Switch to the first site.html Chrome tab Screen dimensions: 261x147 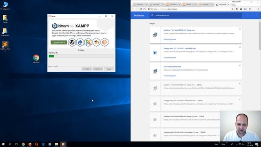[x=140, y=4]
